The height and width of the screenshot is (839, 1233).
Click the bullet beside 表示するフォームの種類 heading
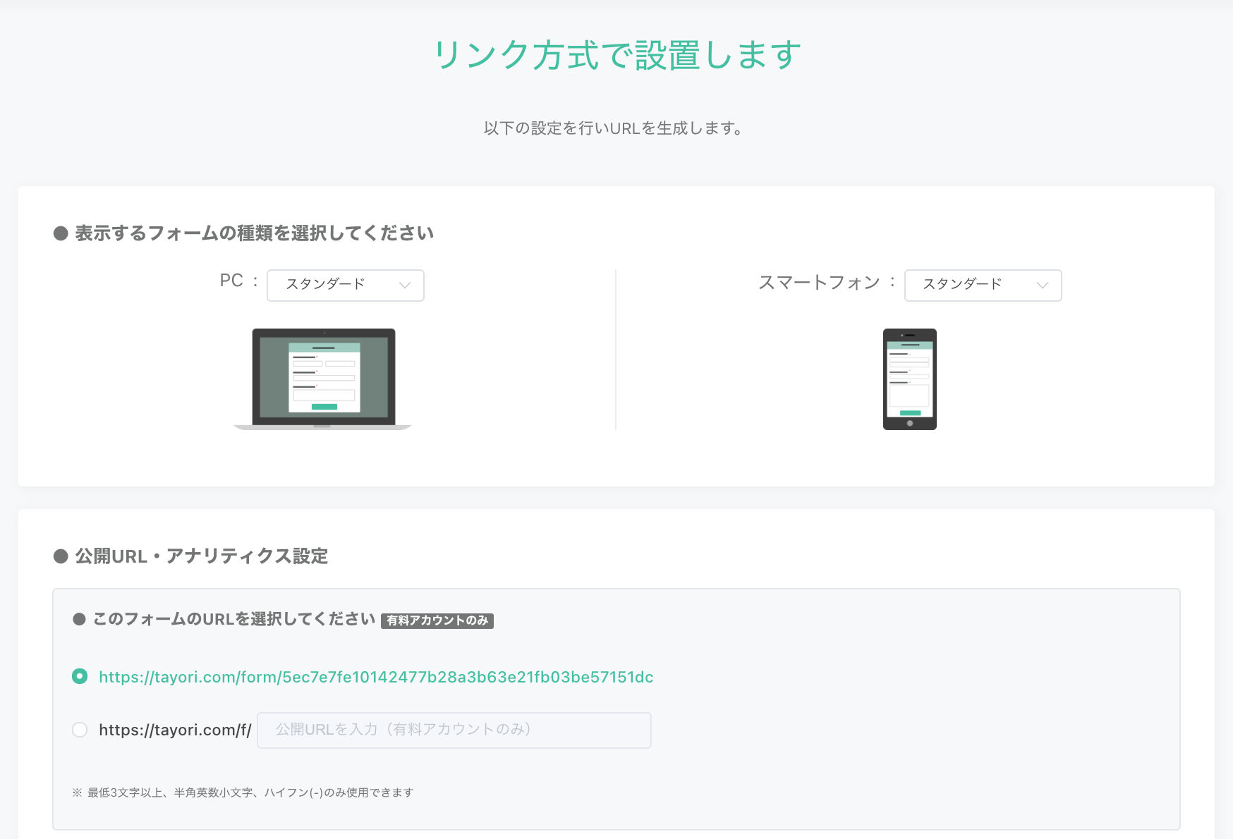click(61, 233)
